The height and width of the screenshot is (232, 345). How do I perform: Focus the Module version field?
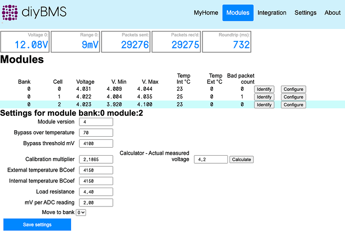[96, 122]
